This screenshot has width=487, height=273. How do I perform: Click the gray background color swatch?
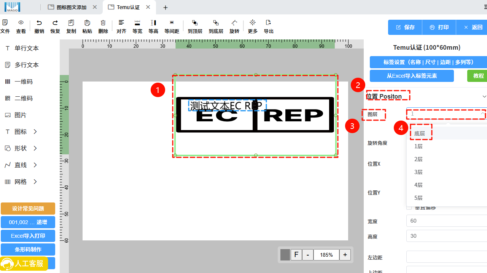[x=285, y=255]
